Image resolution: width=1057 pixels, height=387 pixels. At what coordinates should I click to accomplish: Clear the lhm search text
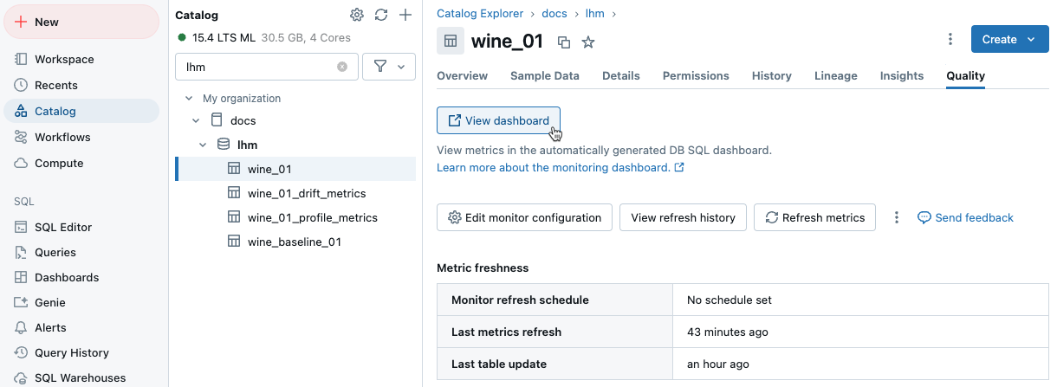pos(342,67)
